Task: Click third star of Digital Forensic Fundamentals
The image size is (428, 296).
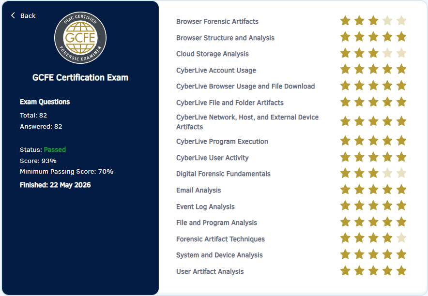Action: [373, 173]
